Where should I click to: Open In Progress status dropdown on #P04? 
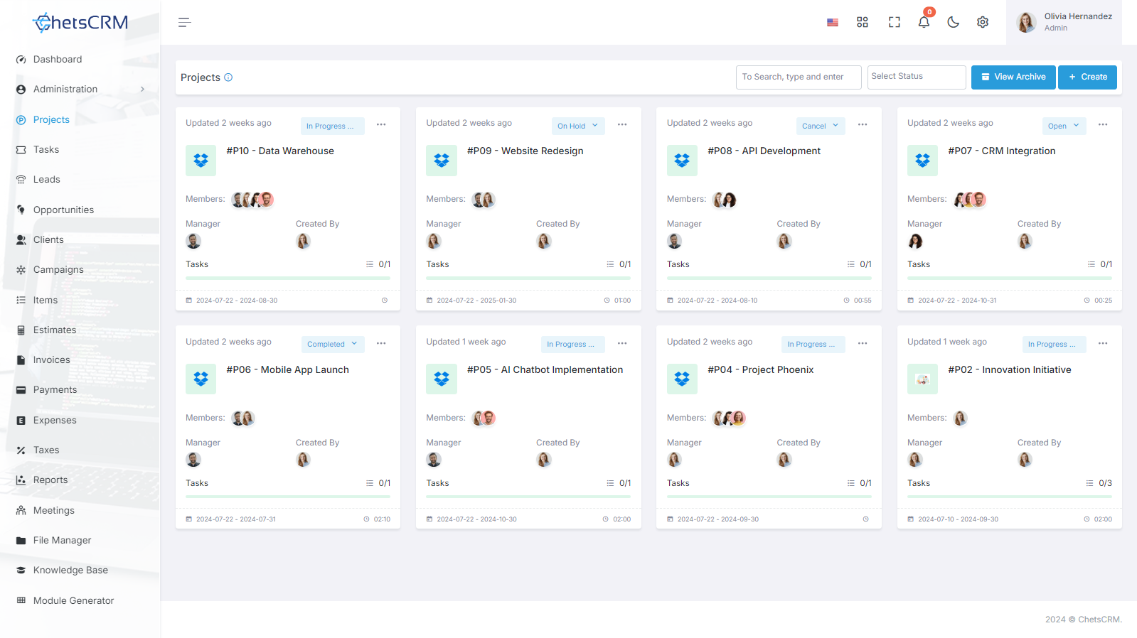pyautogui.click(x=813, y=344)
